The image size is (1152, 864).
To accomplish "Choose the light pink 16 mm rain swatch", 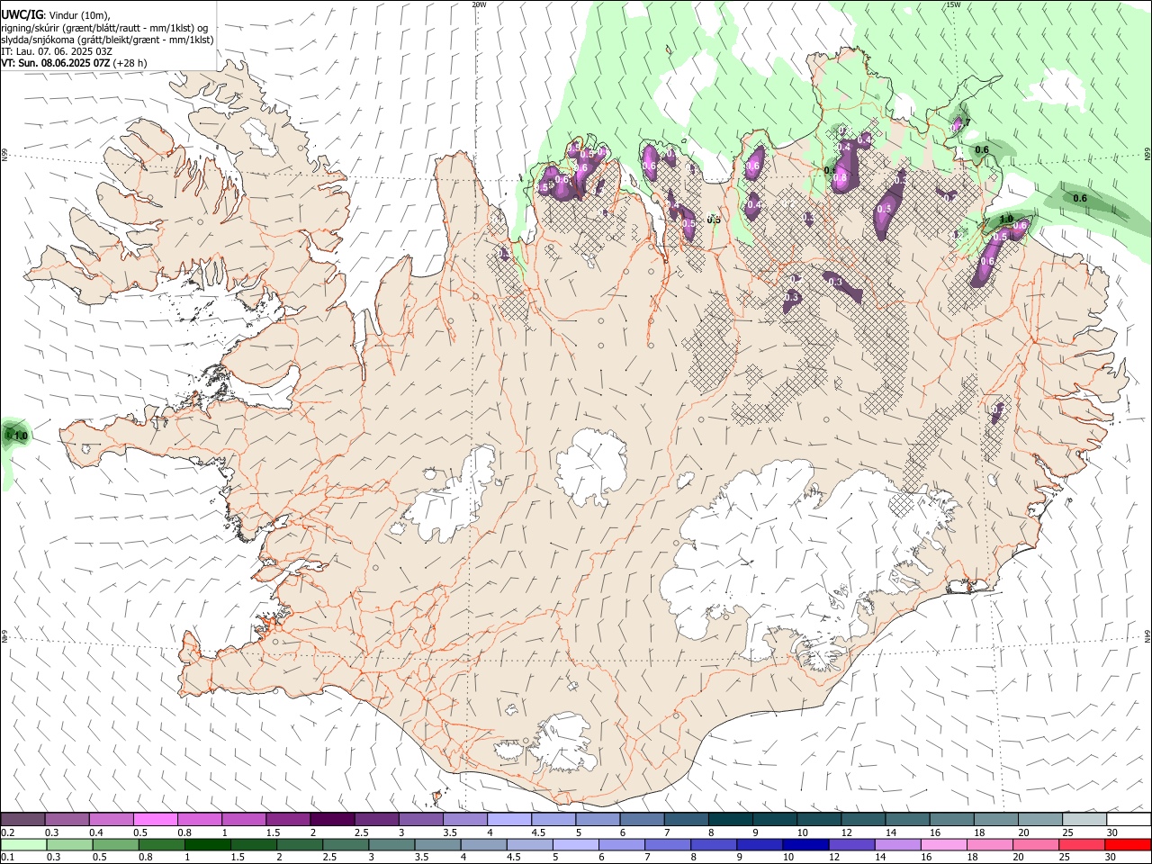I will [x=944, y=844].
